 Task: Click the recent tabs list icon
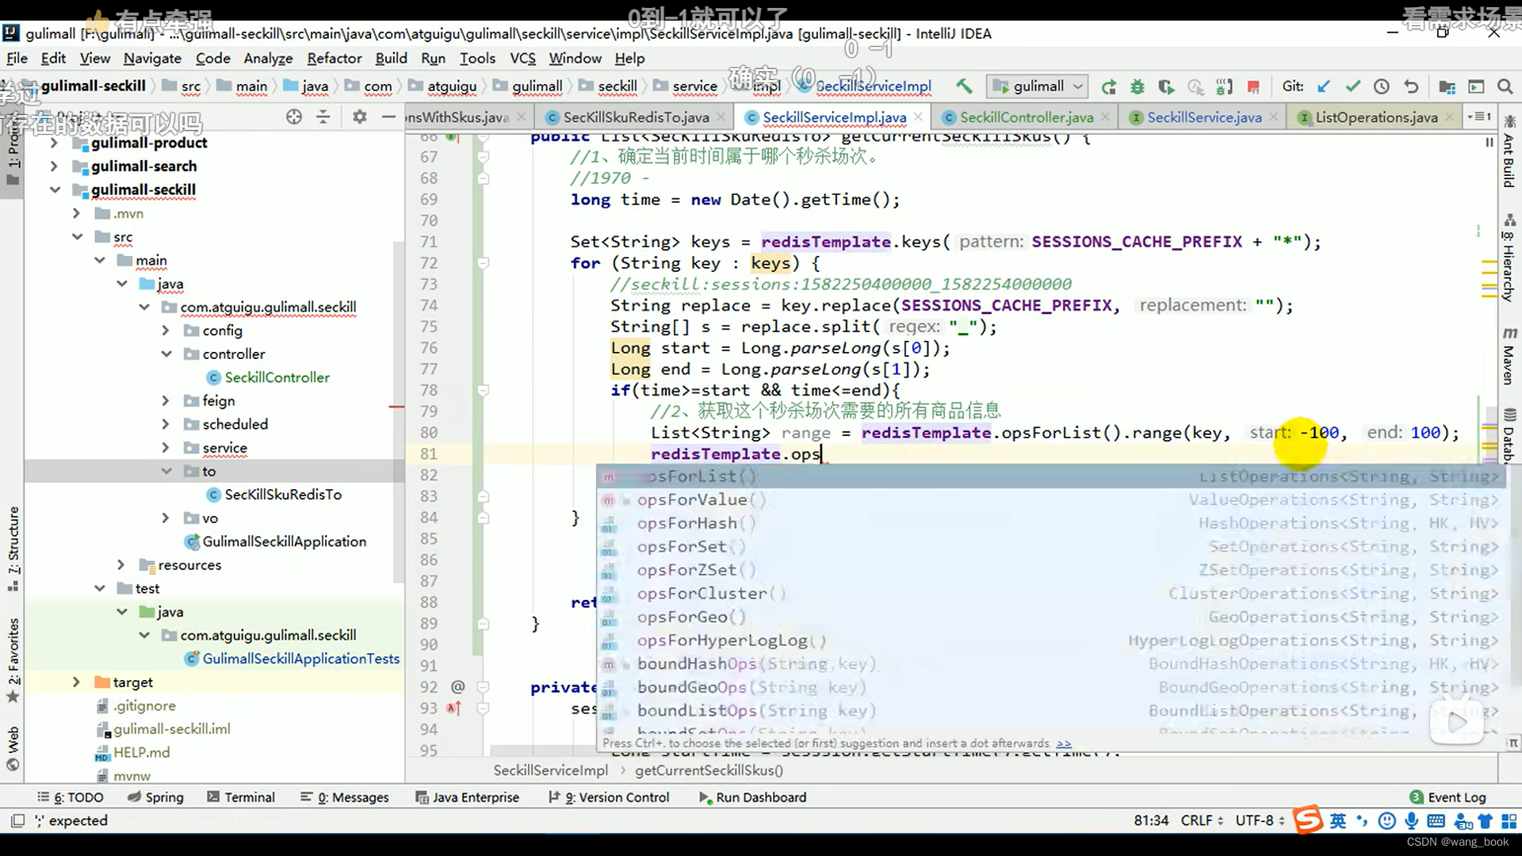tap(1479, 117)
